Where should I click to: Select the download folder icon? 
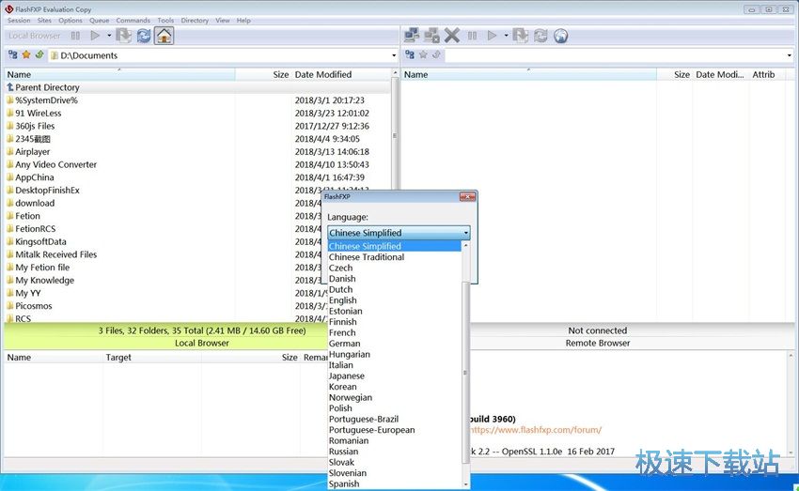[x=9, y=203]
